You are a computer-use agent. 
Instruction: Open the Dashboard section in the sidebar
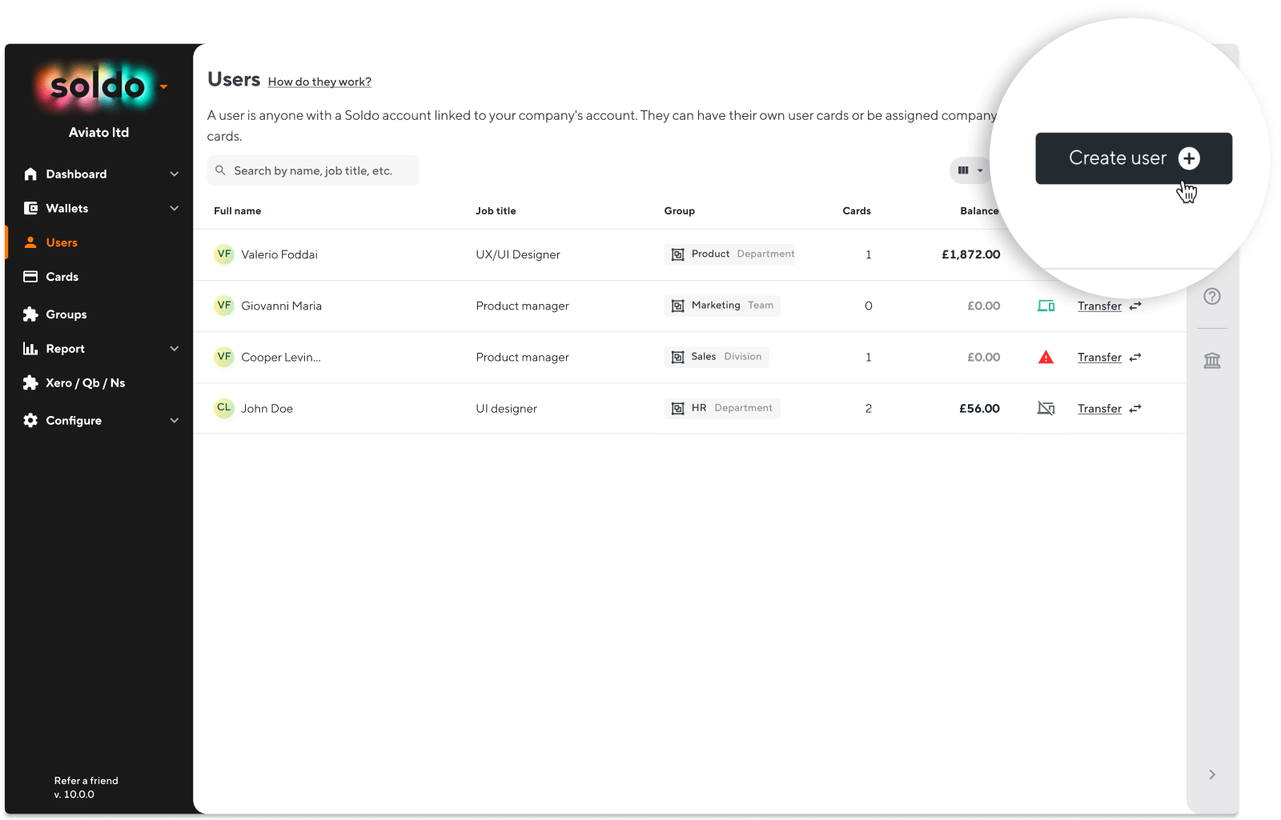(x=76, y=174)
